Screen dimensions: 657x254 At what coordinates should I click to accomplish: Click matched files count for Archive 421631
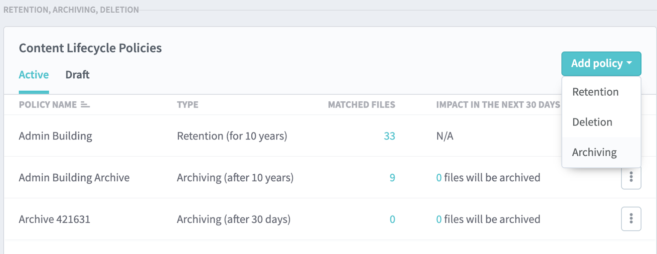point(392,219)
